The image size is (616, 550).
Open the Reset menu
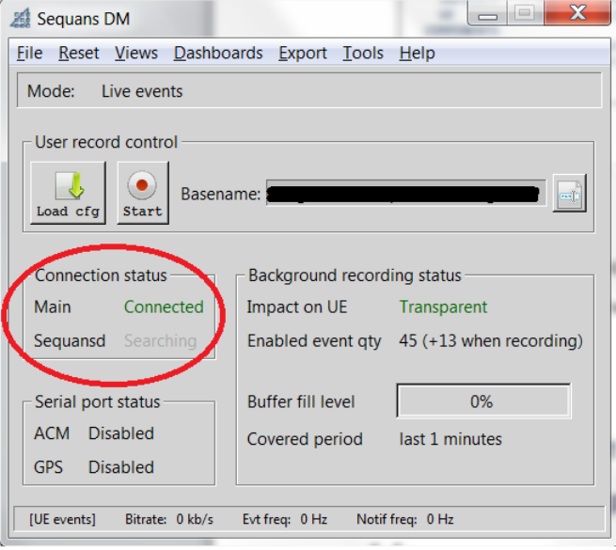79,53
